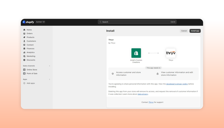
Task: Select Customers in navigation
Action: coord(31,41)
